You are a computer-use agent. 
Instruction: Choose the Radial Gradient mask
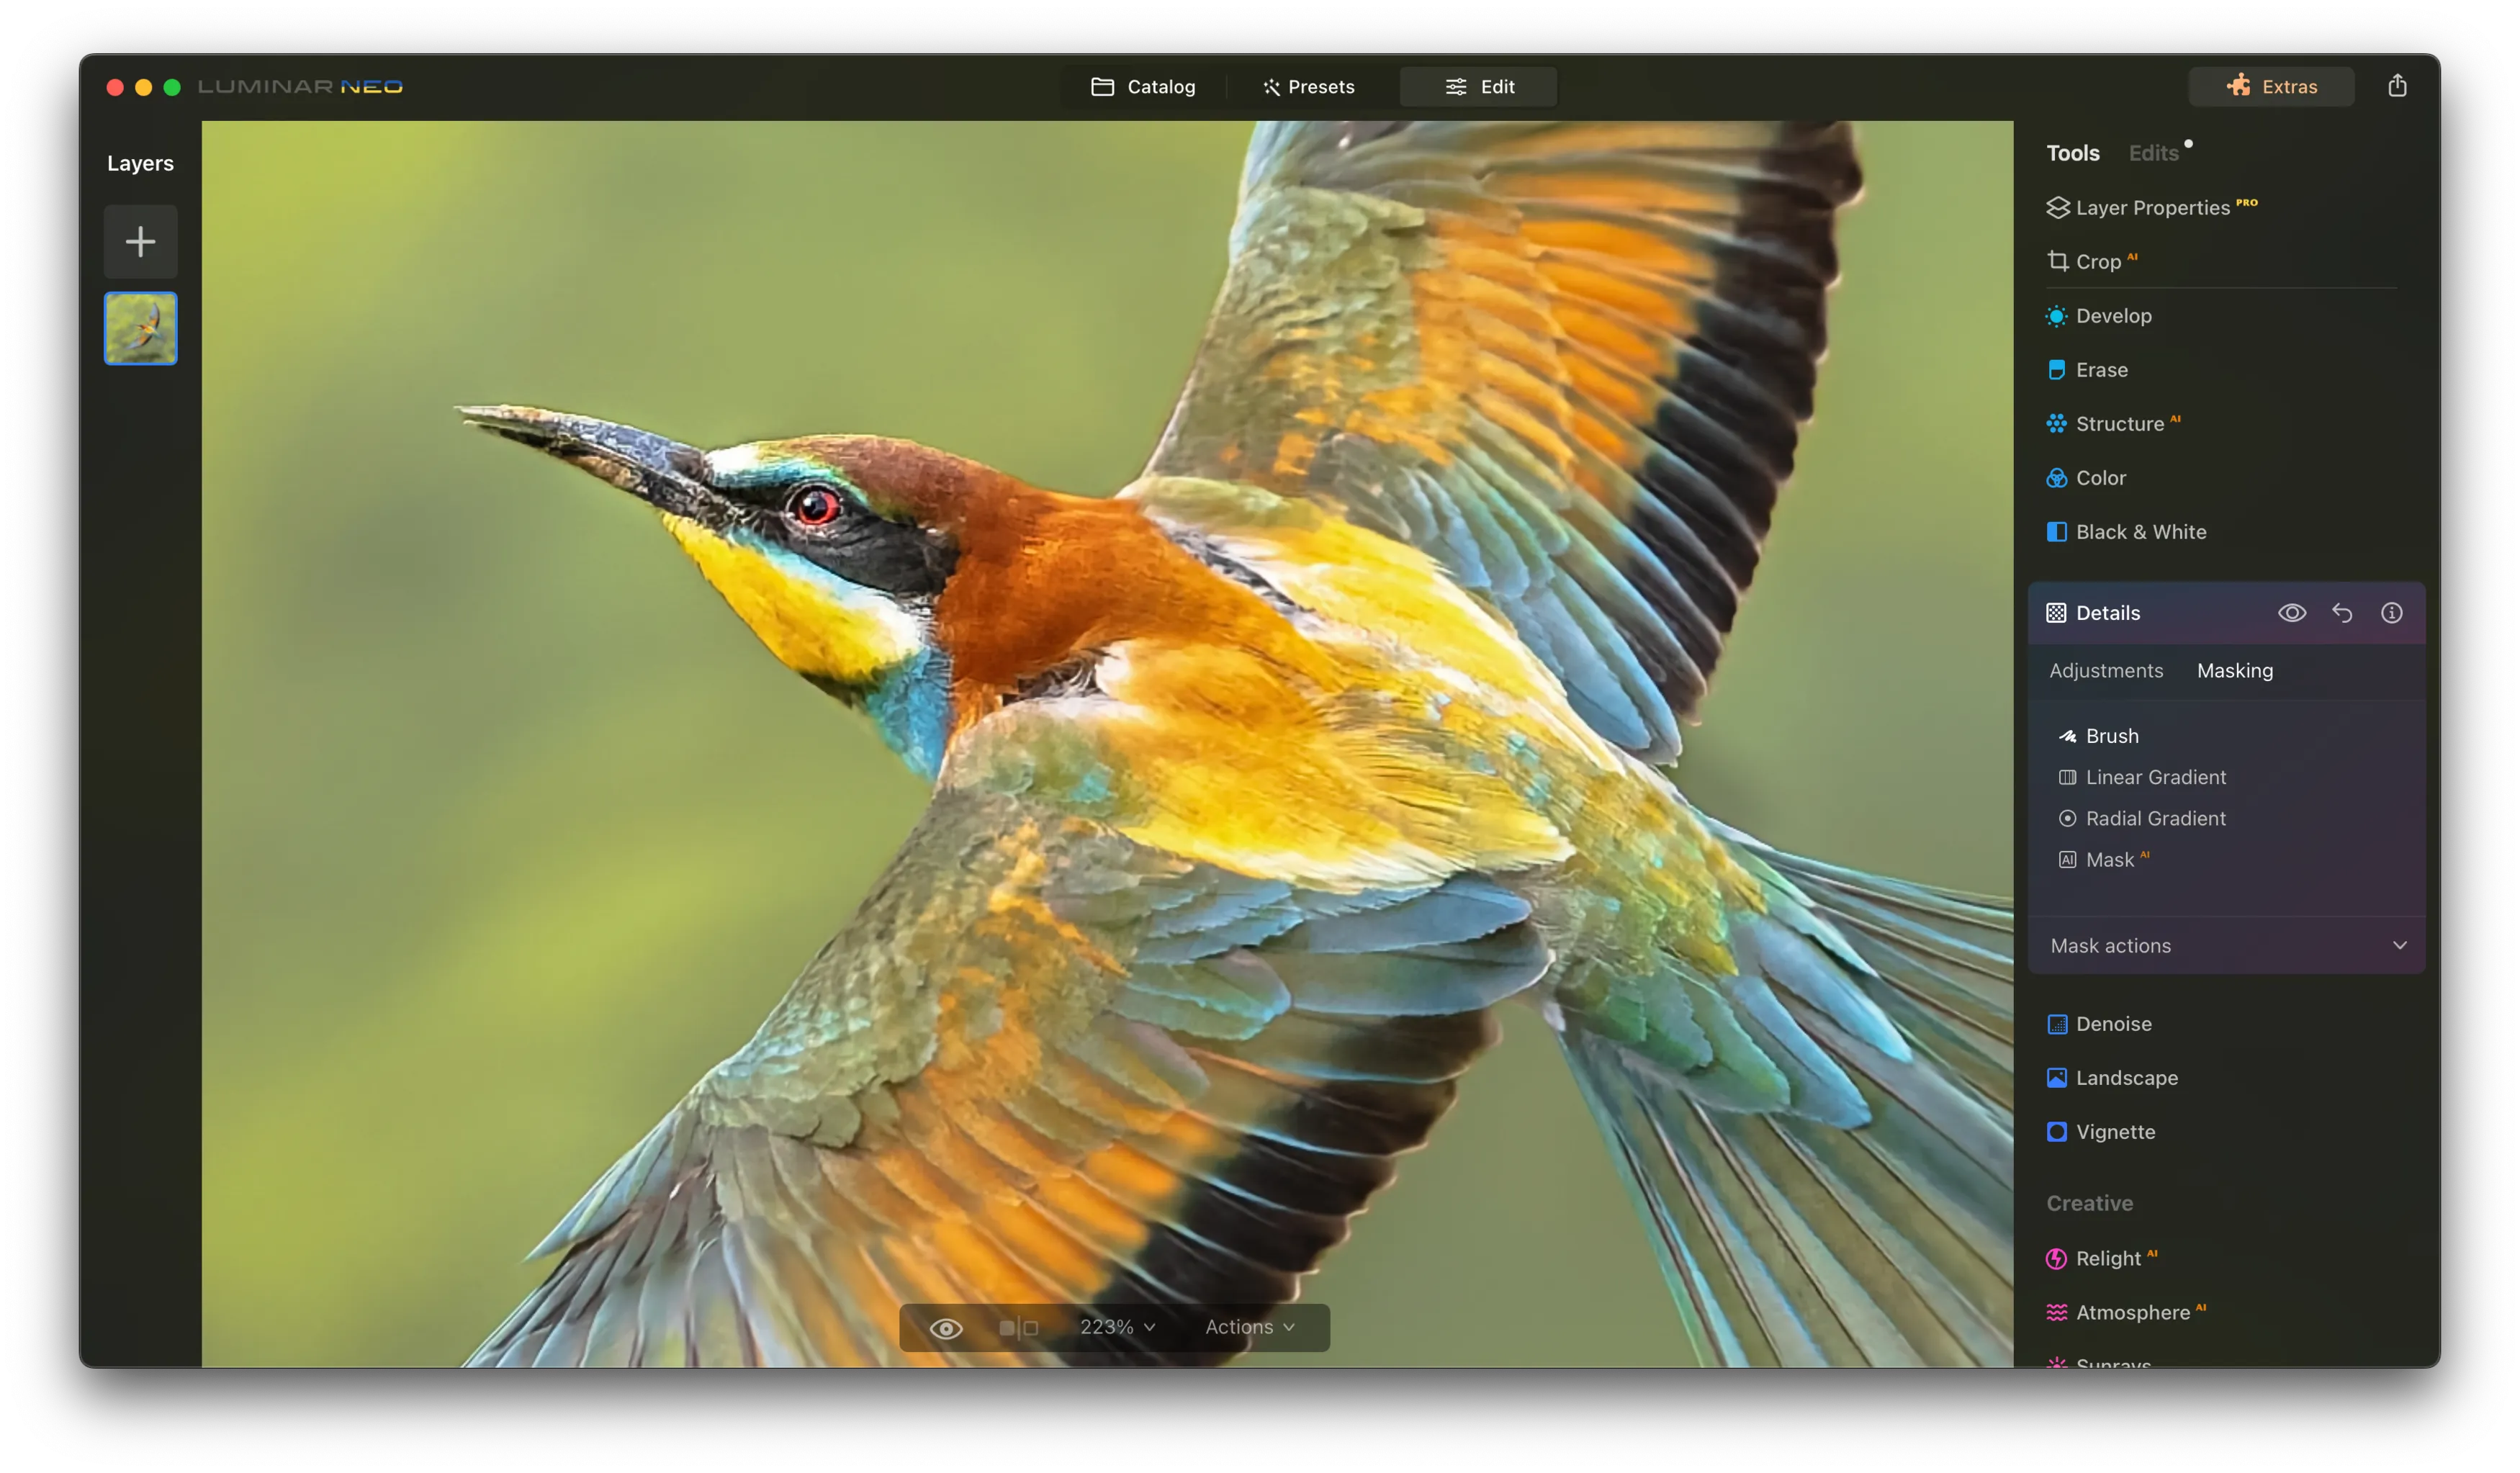click(x=2154, y=818)
